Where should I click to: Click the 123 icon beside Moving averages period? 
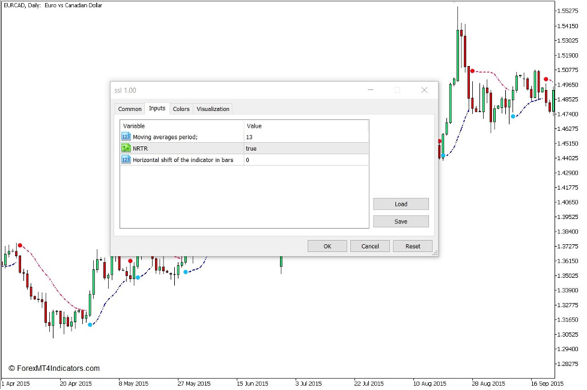[126, 137]
